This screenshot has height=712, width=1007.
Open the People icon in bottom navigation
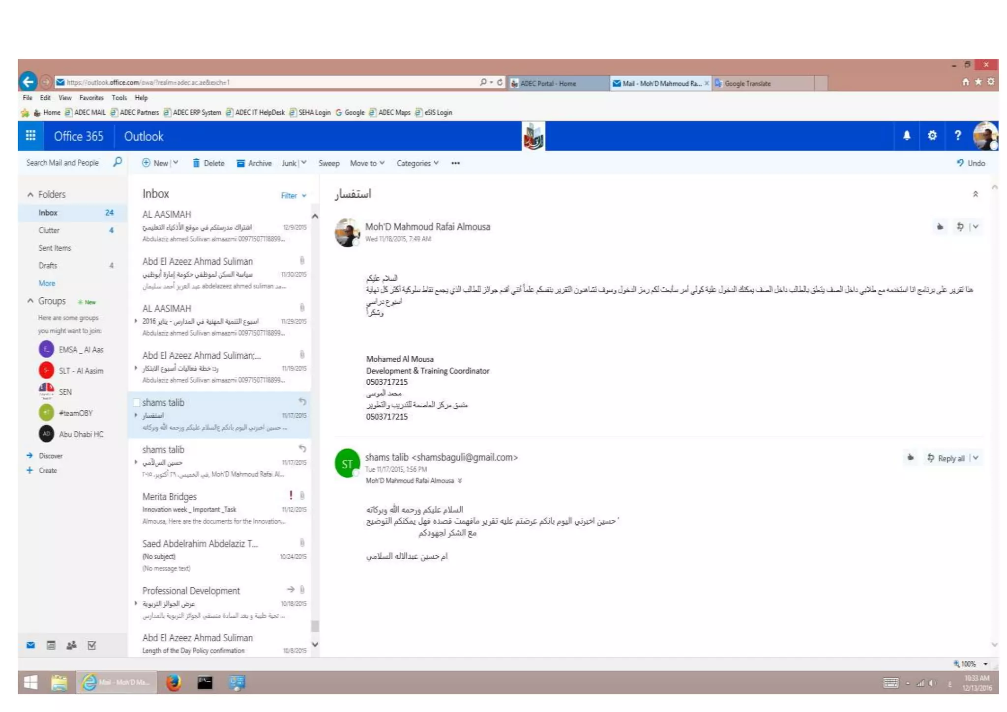(71, 645)
